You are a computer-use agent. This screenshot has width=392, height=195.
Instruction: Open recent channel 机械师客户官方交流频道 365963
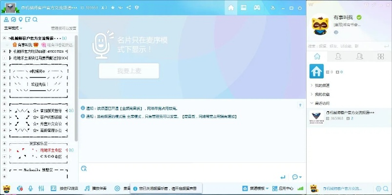pos(349,117)
